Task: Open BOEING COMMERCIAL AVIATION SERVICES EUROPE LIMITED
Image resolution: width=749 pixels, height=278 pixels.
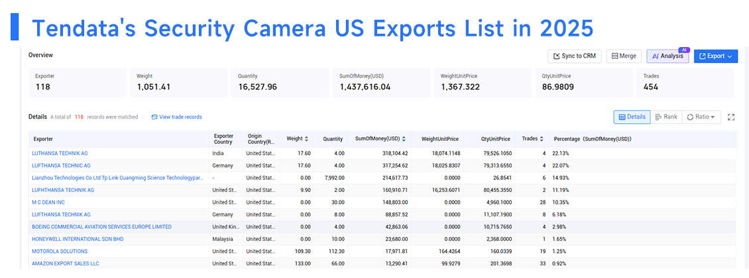Action: 102,226
